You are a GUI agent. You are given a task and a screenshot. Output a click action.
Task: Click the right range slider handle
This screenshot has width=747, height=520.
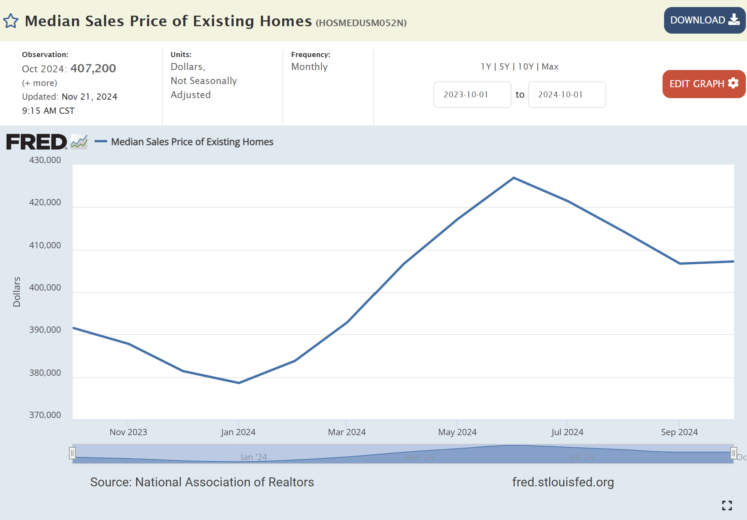click(734, 453)
